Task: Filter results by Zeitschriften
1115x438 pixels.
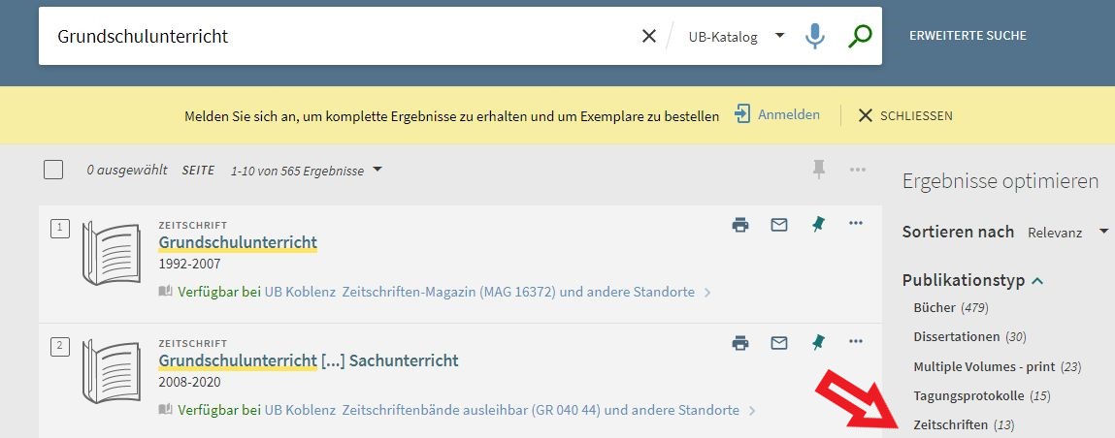Action: tap(964, 425)
